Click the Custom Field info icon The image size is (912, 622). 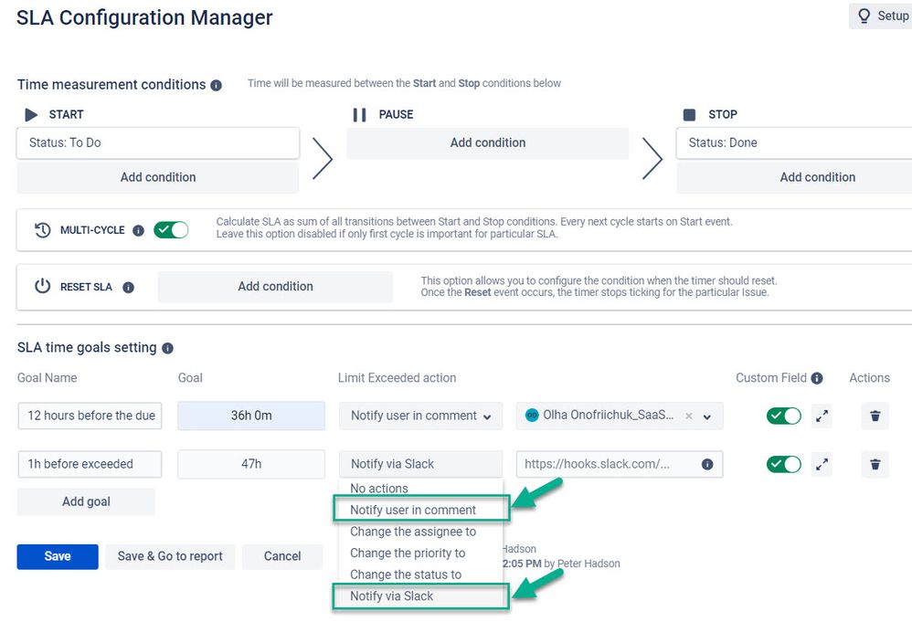coord(817,378)
